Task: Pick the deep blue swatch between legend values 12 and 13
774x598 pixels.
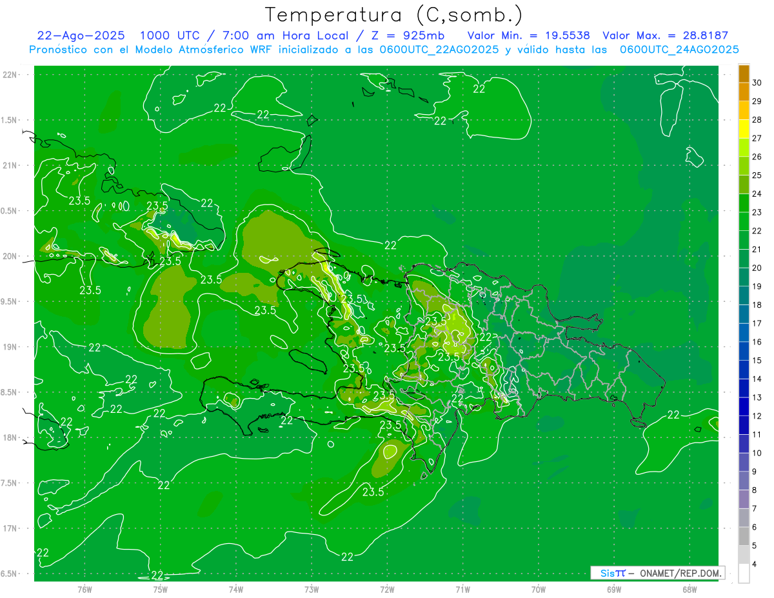Action: (744, 407)
